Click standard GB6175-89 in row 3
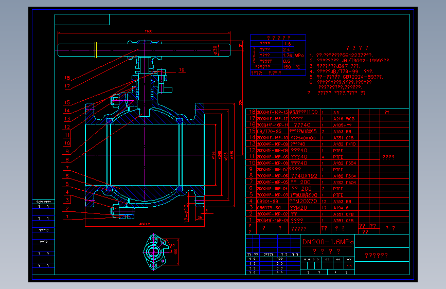 coord(269,208)
